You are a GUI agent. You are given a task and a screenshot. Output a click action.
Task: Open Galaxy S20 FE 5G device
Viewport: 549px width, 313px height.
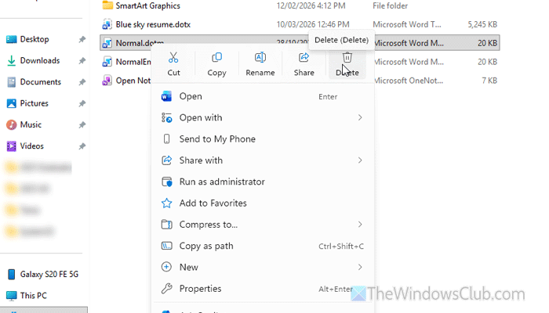(49, 274)
